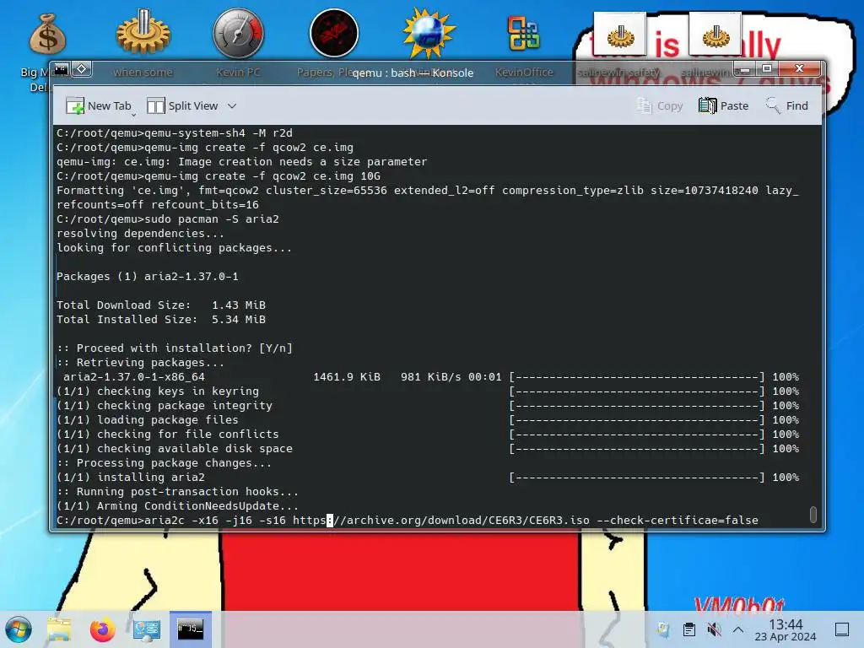Click '(1/1) checking keys in keyring' line
This screenshot has height=648, width=864.
pyautogui.click(x=158, y=391)
